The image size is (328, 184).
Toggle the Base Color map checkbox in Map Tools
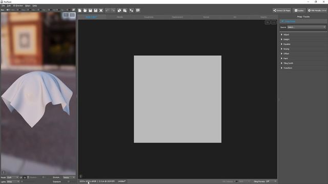pyautogui.click(x=282, y=21)
